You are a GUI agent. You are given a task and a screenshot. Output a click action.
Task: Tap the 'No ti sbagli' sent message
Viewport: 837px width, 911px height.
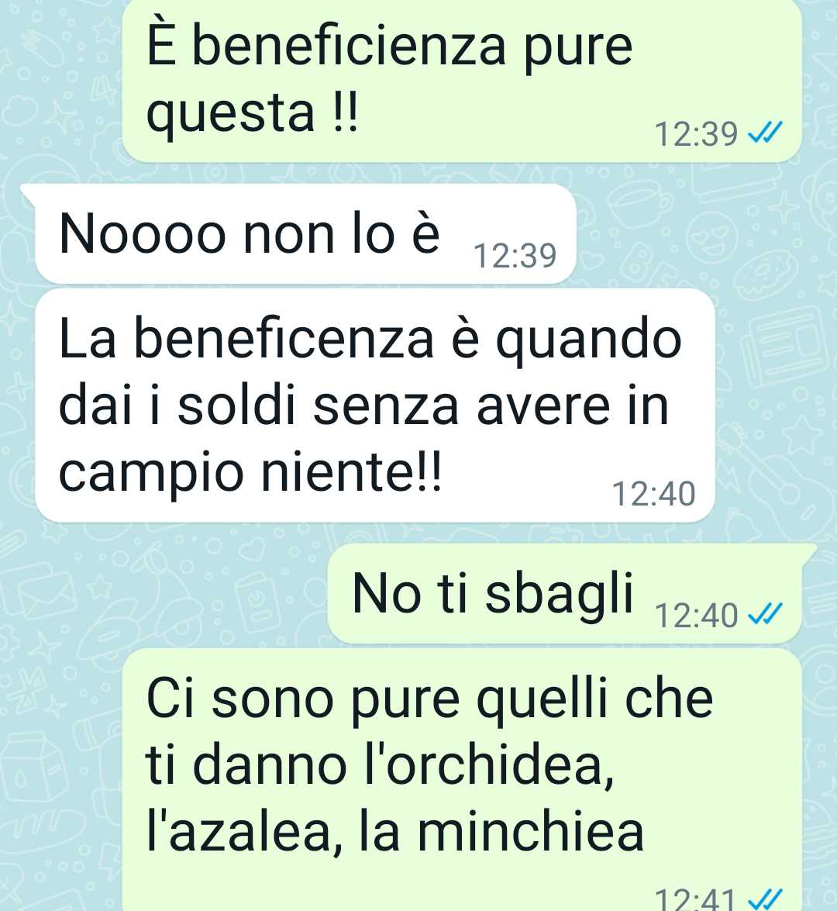(x=564, y=593)
